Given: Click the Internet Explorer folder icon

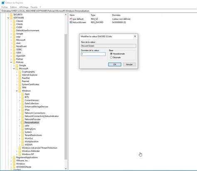Looking at the screenshot, I should tap(20, 75).
